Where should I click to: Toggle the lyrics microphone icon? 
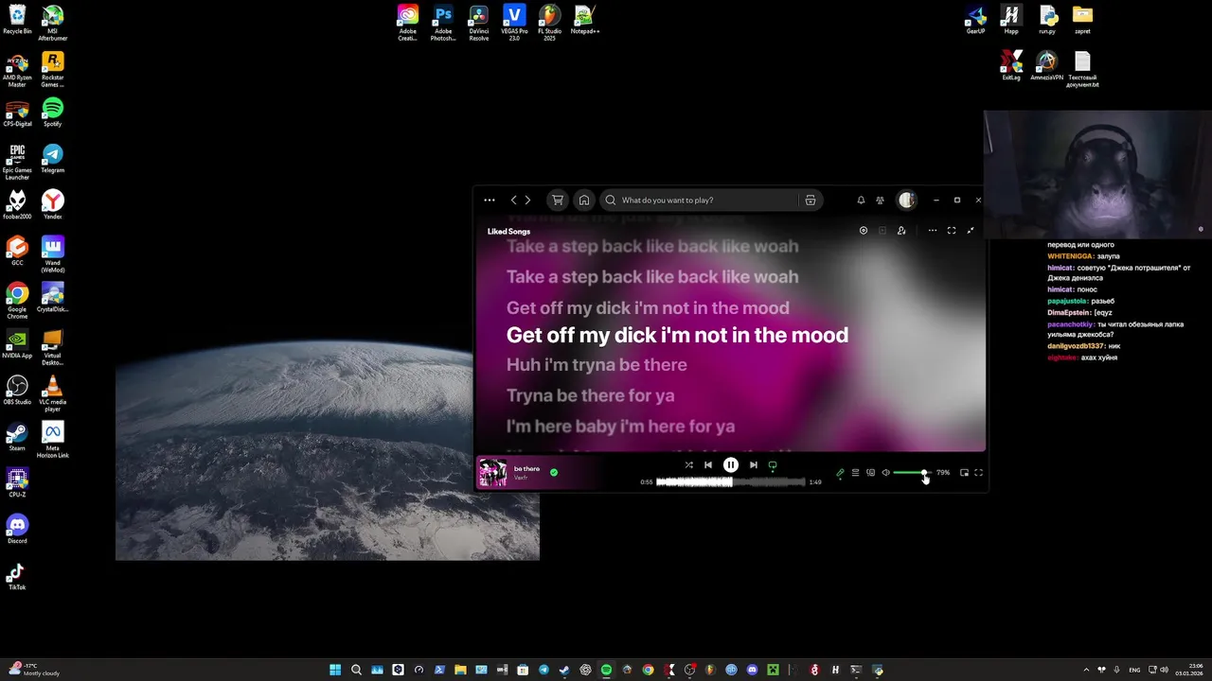(840, 473)
